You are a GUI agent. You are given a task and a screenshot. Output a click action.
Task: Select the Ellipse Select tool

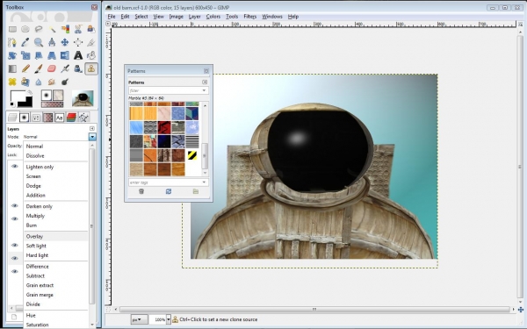pos(25,29)
